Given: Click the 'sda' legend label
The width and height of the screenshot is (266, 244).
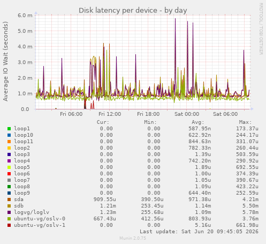Looking at the screenshot, I should click(x=19, y=199).
